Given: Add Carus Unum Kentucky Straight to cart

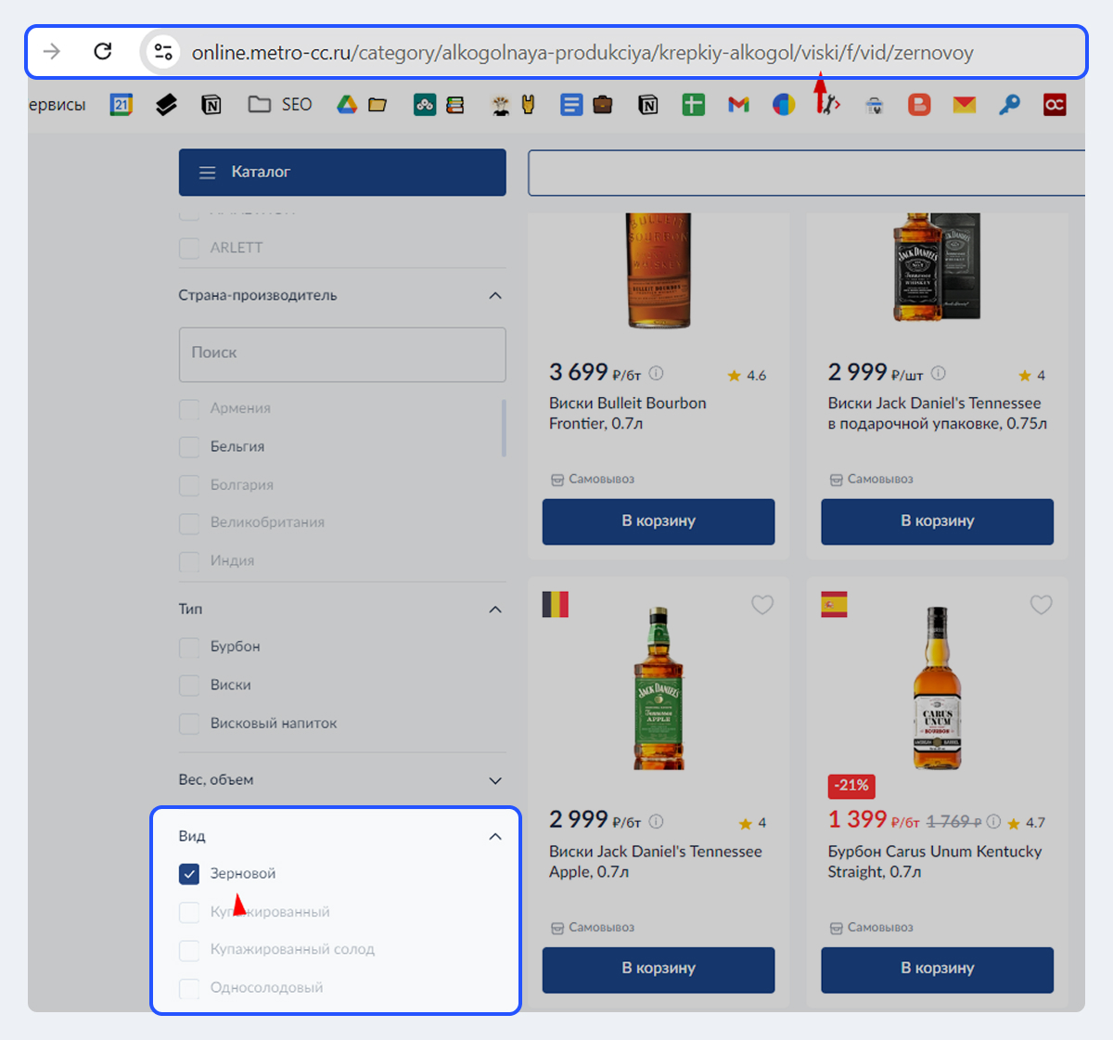Looking at the screenshot, I should [938, 969].
